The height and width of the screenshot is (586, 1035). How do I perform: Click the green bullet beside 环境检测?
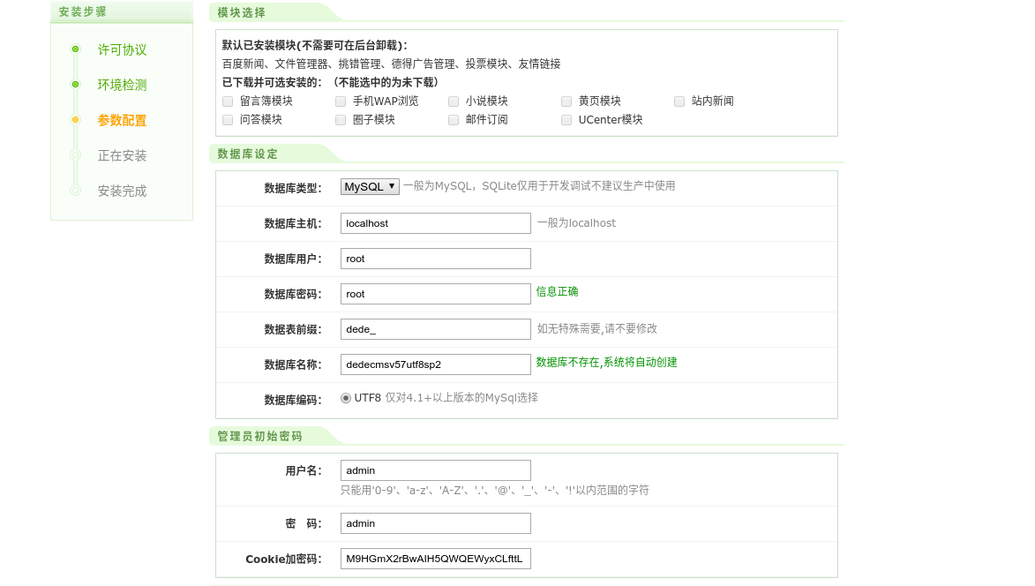coord(75,85)
